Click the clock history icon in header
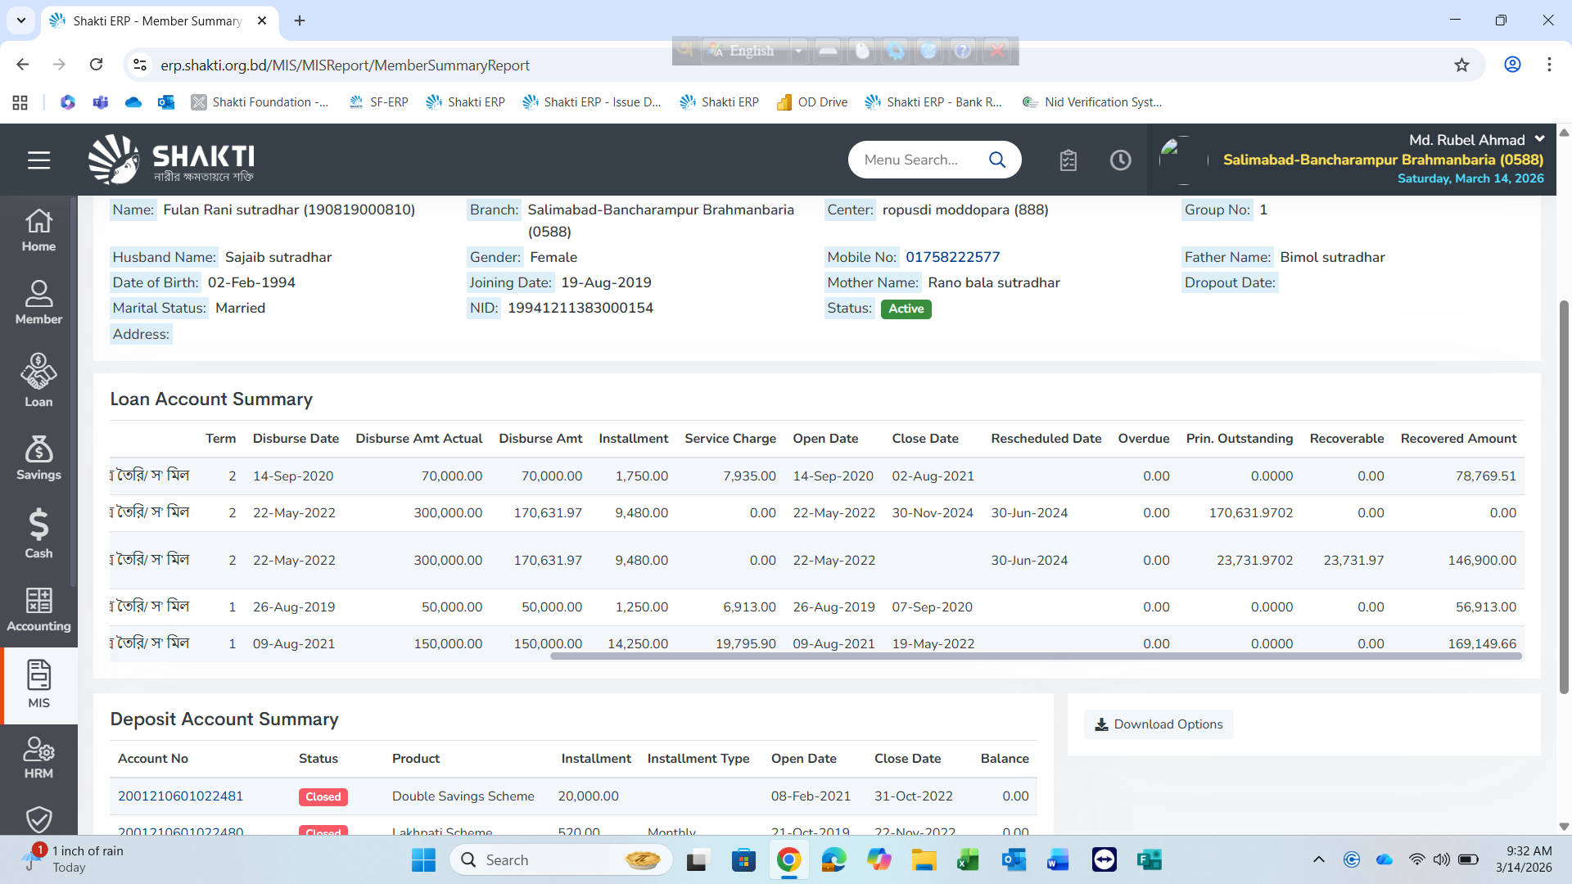1572x884 pixels. tap(1120, 160)
